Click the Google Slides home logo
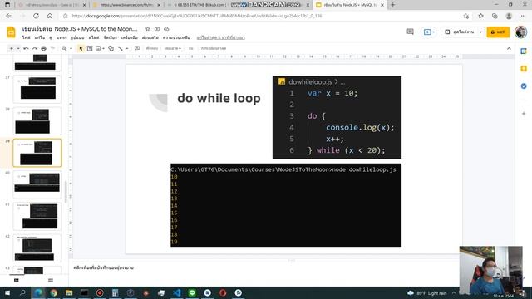The image size is (532, 299). tap(11, 32)
